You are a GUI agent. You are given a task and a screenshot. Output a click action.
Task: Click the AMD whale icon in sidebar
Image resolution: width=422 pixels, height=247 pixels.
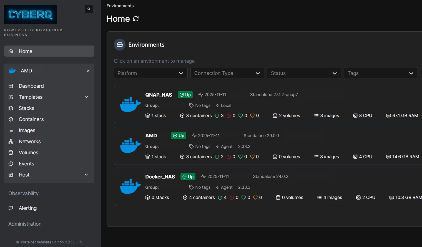(x=12, y=71)
